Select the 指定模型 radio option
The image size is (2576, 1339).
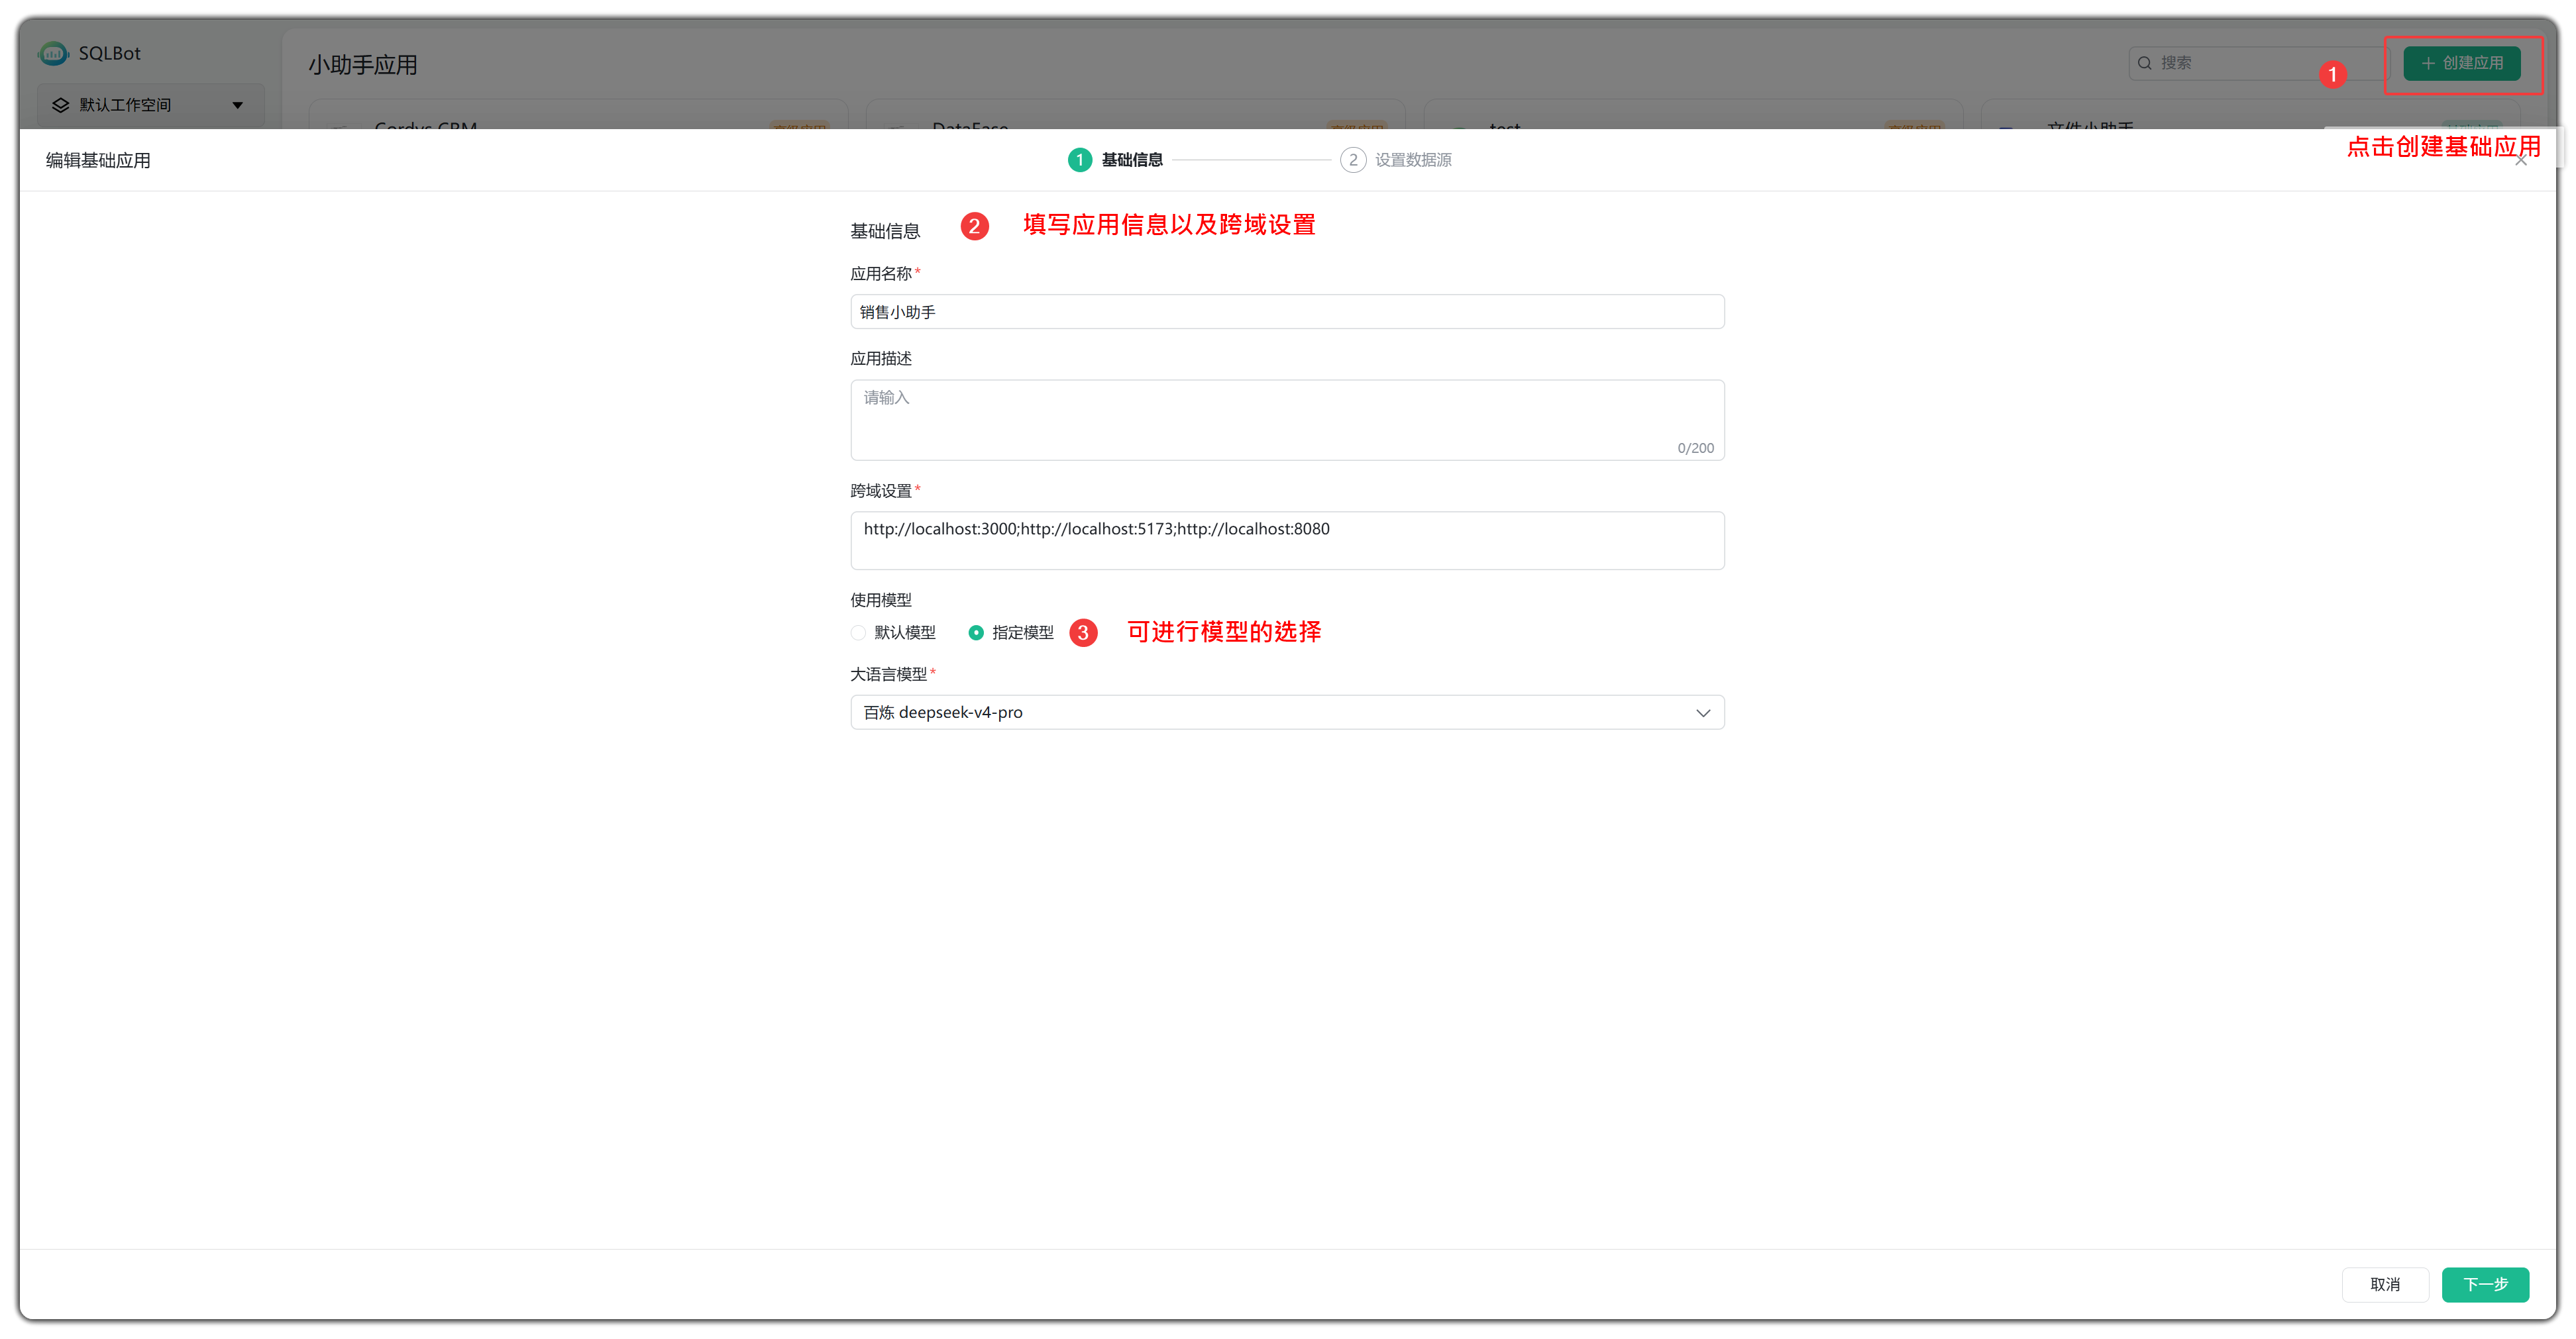(x=976, y=632)
